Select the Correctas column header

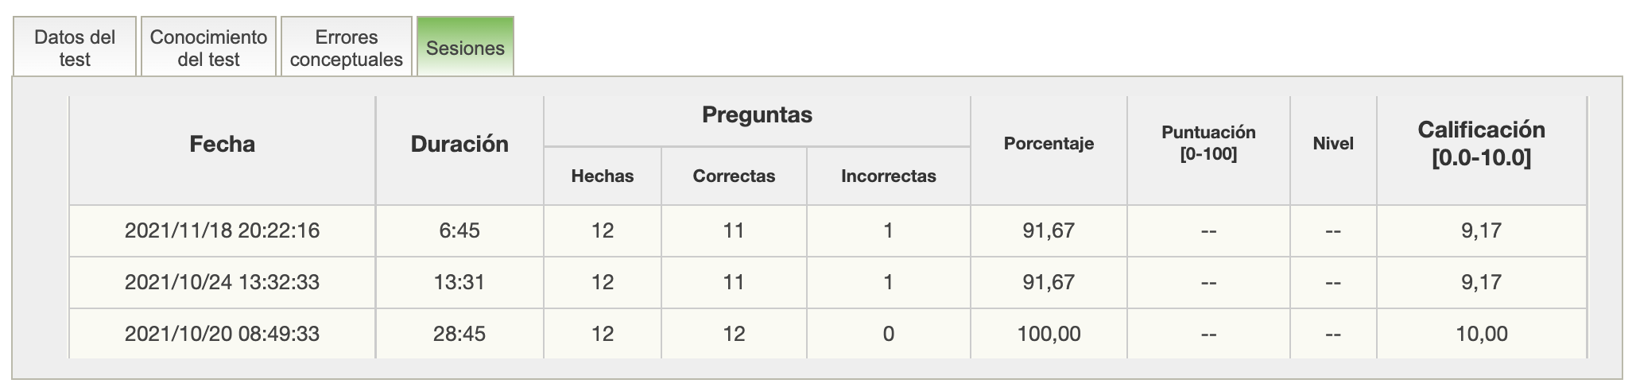click(734, 176)
